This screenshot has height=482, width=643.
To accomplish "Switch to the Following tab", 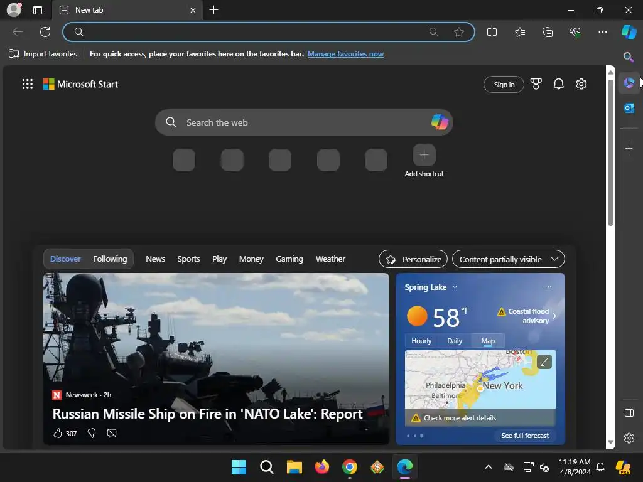I will (x=110, y=259).
